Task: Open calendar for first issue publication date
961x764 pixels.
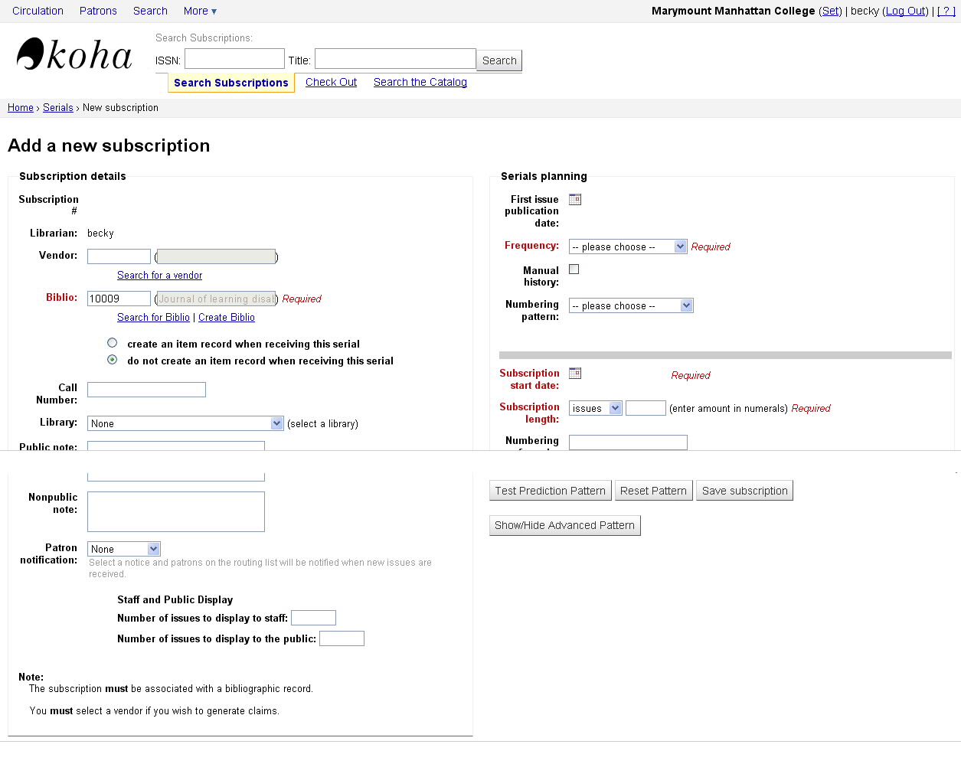Action: pos(575,200)
